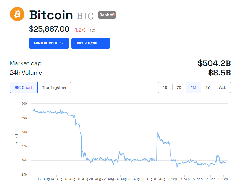Viewport: 239px width, 188px height.
Task: Click the 24h Volume value $8.5B
Action: [x=220, y=73]
